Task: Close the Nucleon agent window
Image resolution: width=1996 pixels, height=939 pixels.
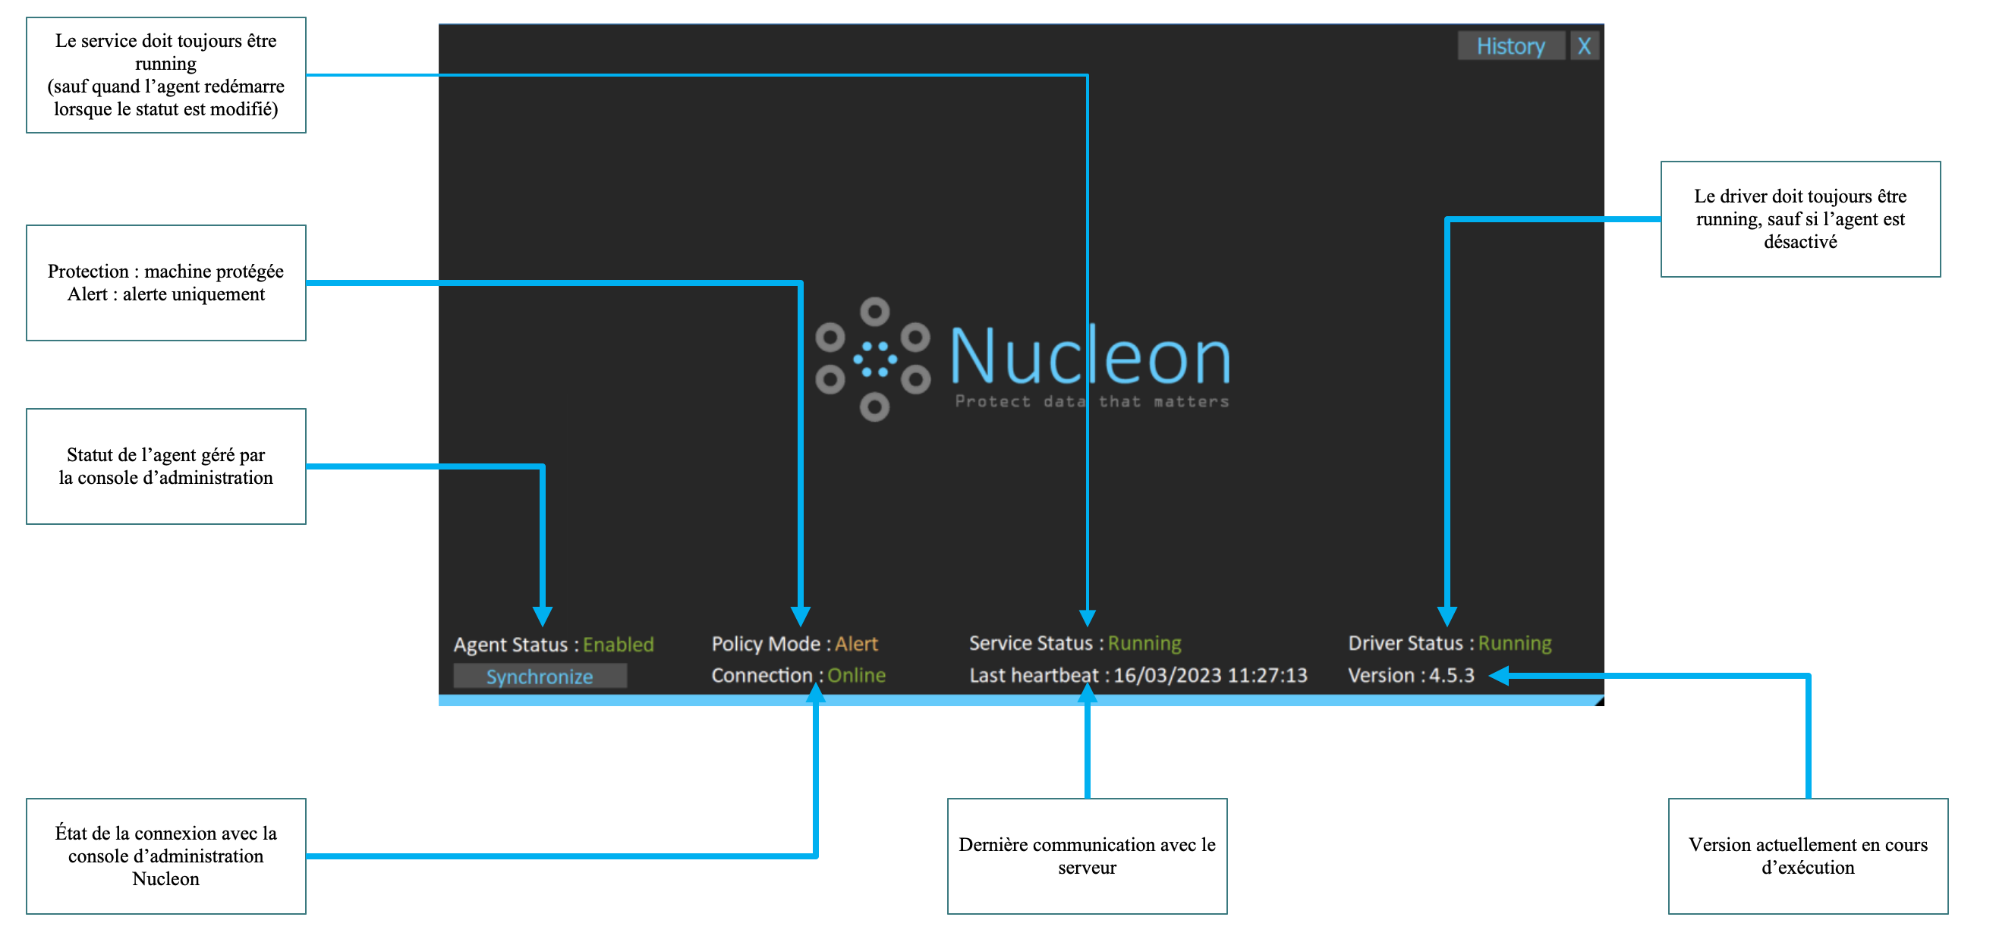Action: [x=1584, y=46]
